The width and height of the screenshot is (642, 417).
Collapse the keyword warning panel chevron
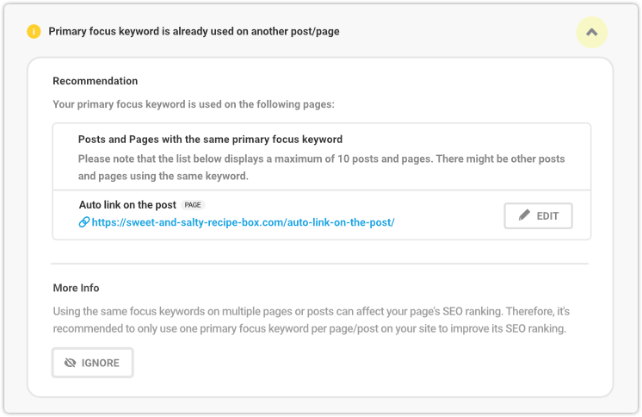point(591,33)
